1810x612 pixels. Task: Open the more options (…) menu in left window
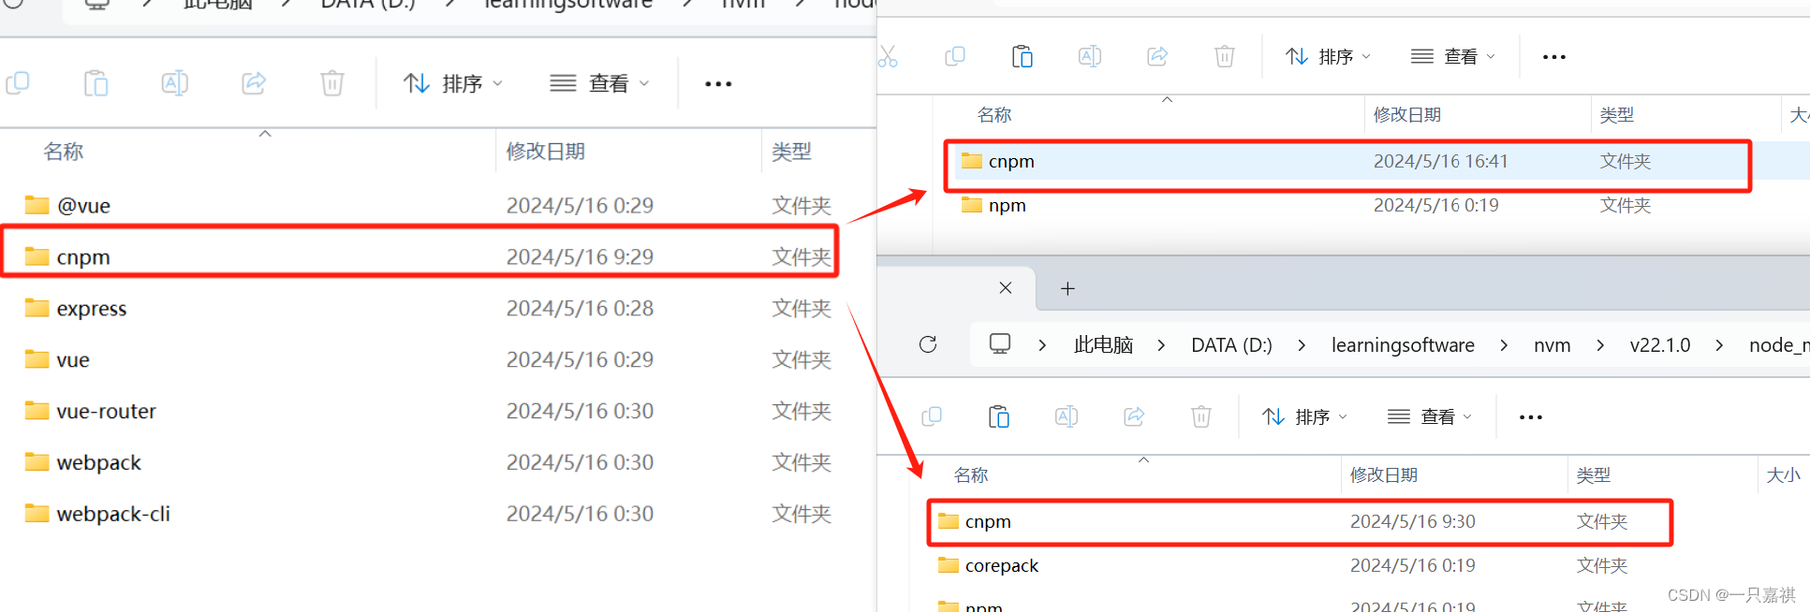coord(718,84)
